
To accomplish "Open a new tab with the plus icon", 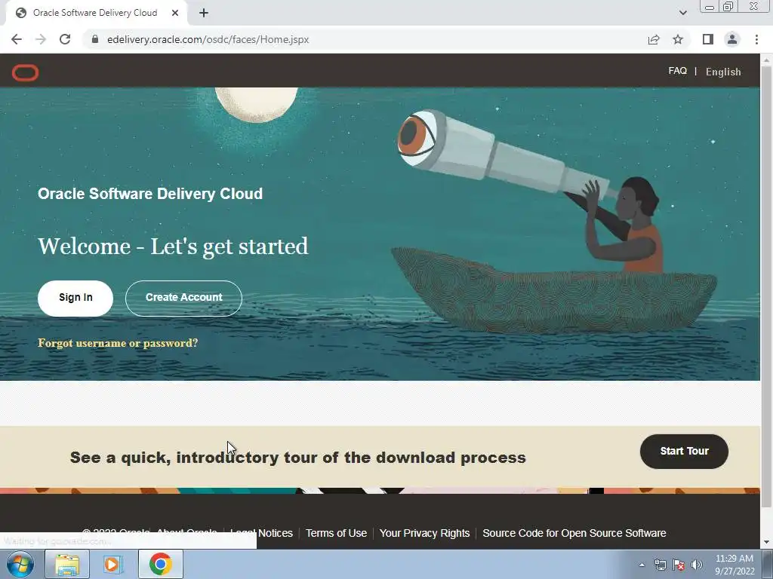I will pos(204,14).
